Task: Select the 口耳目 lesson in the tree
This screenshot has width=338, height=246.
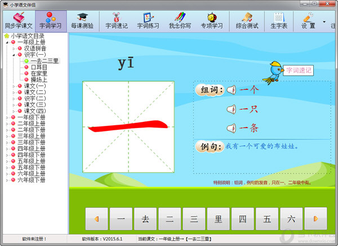Action: click(39, 67)
